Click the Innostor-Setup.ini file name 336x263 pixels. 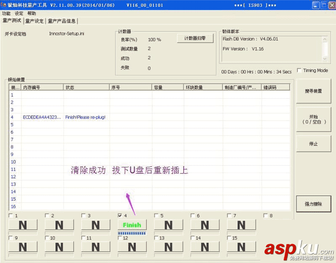tap(66, 34)
